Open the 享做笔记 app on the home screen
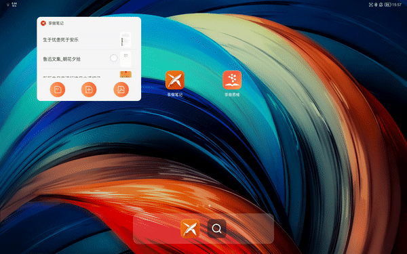Image resolution: width=407 pixels, height=254 pixels. point(175,80)
